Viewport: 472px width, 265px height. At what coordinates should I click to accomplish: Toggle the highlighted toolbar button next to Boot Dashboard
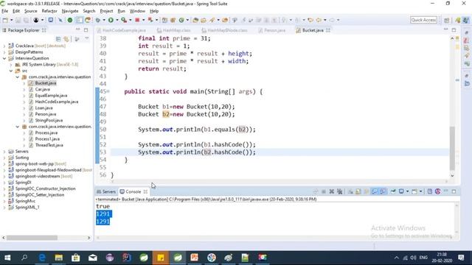pos(79,20)
